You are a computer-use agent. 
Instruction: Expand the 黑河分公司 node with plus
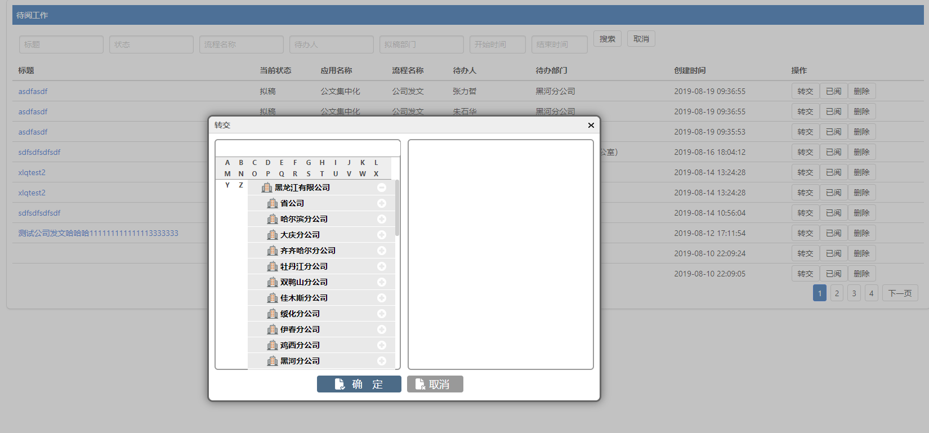[x=382, y=361]
